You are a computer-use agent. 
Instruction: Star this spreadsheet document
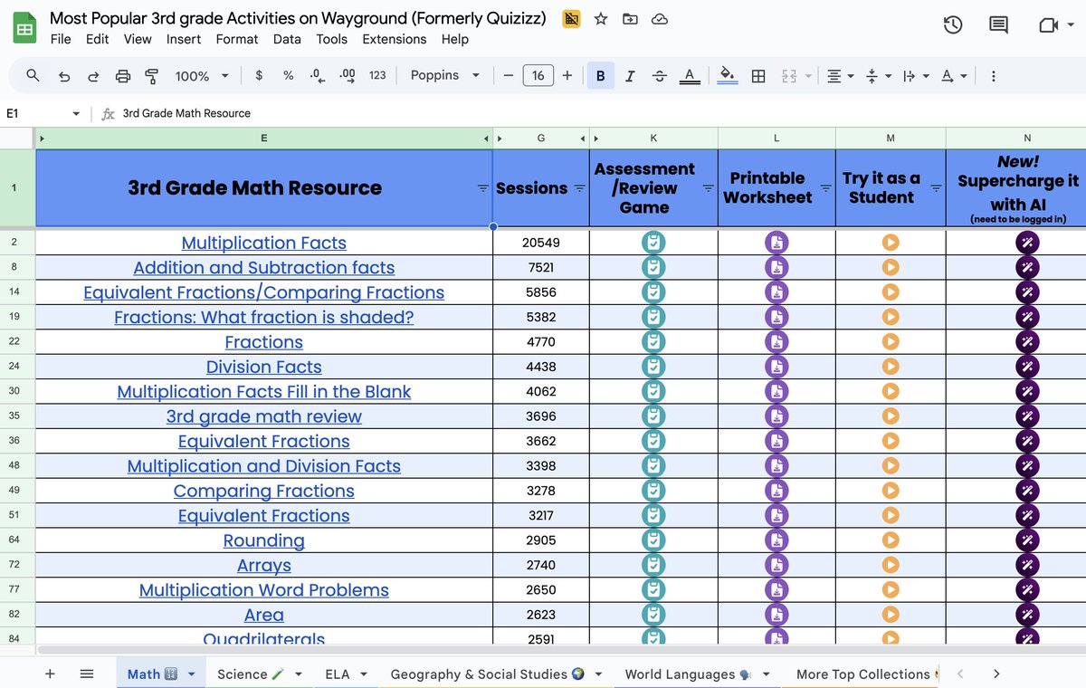pos(601,18)
